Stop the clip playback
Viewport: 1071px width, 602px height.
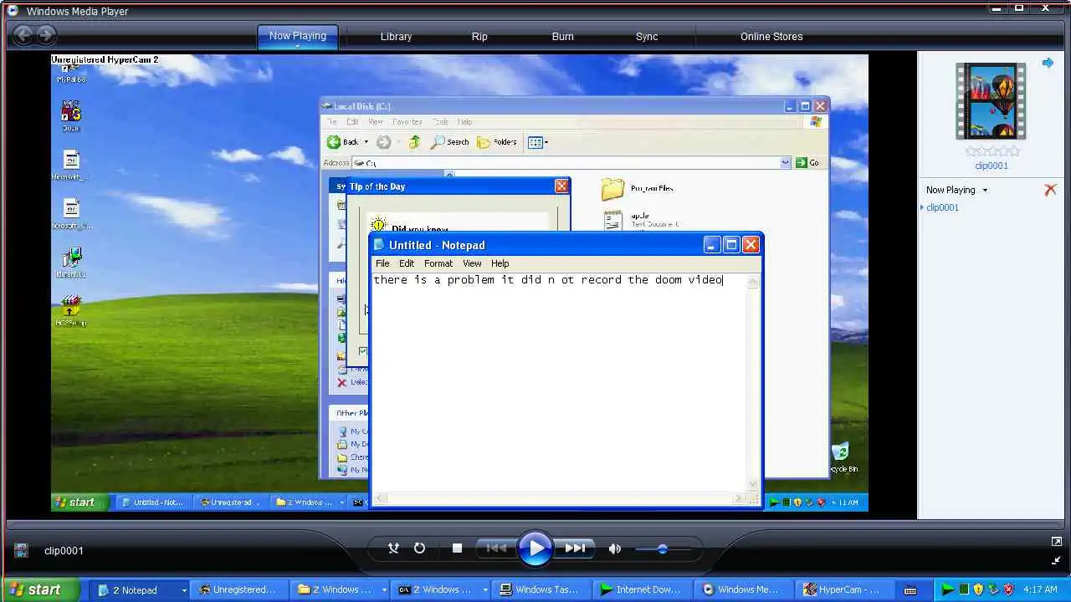pyautogui.click(x=457, y=548)
